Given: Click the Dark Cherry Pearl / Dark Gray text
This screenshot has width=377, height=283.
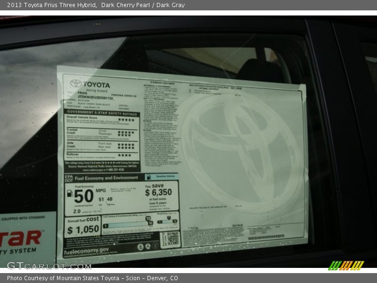Looking at the screenshot, I should point(143,5).
